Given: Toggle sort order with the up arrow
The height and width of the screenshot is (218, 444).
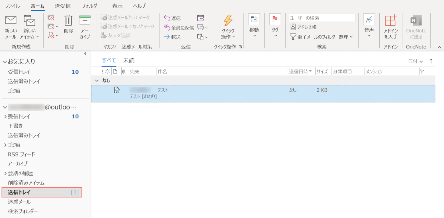Looking at the screenshot, I should pos(431,61).
